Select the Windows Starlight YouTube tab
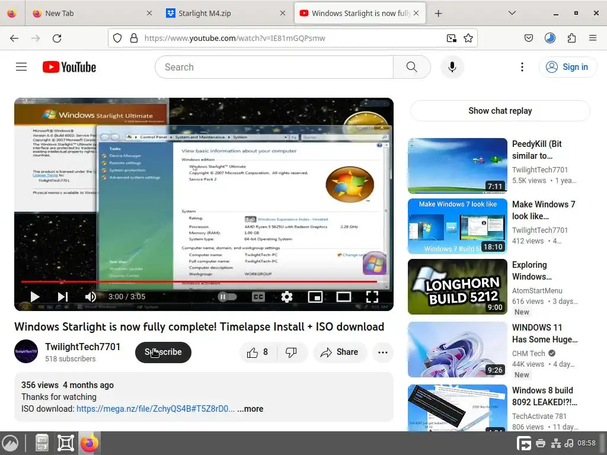 click(360, 13)
